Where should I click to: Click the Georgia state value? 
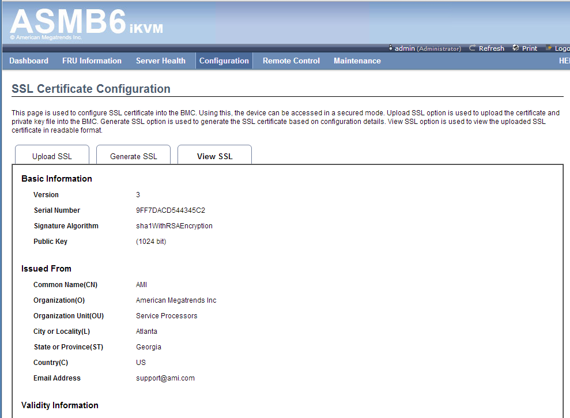tap(148, 347)
